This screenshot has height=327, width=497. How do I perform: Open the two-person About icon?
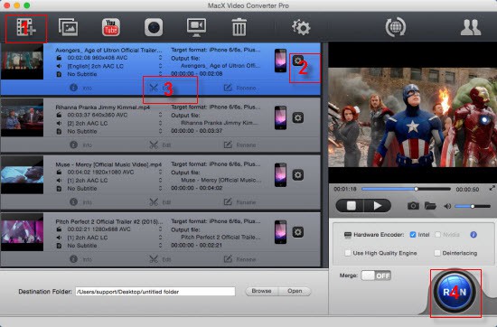click(471, 27)
